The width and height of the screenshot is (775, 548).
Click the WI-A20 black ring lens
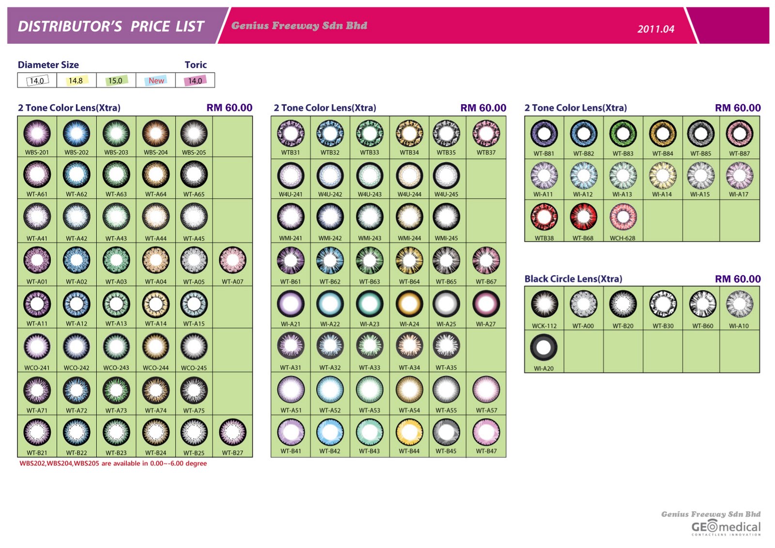tap(543, 347)
